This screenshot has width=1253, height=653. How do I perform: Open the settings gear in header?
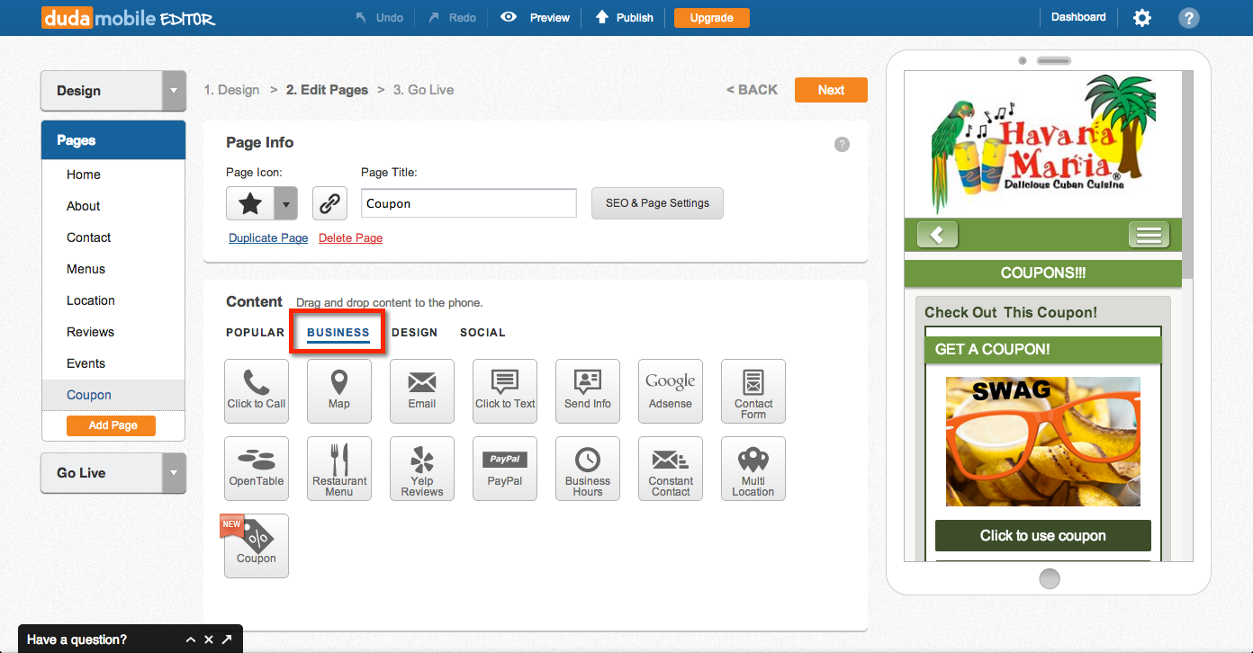pyautogui.click(x=1142, y=17)
